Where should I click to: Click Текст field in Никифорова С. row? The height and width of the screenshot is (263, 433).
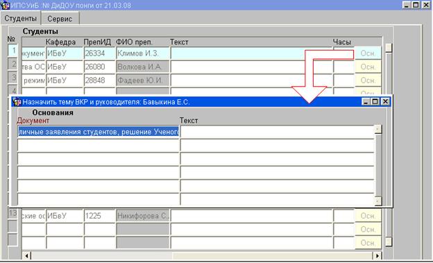[x=251, y=216]
